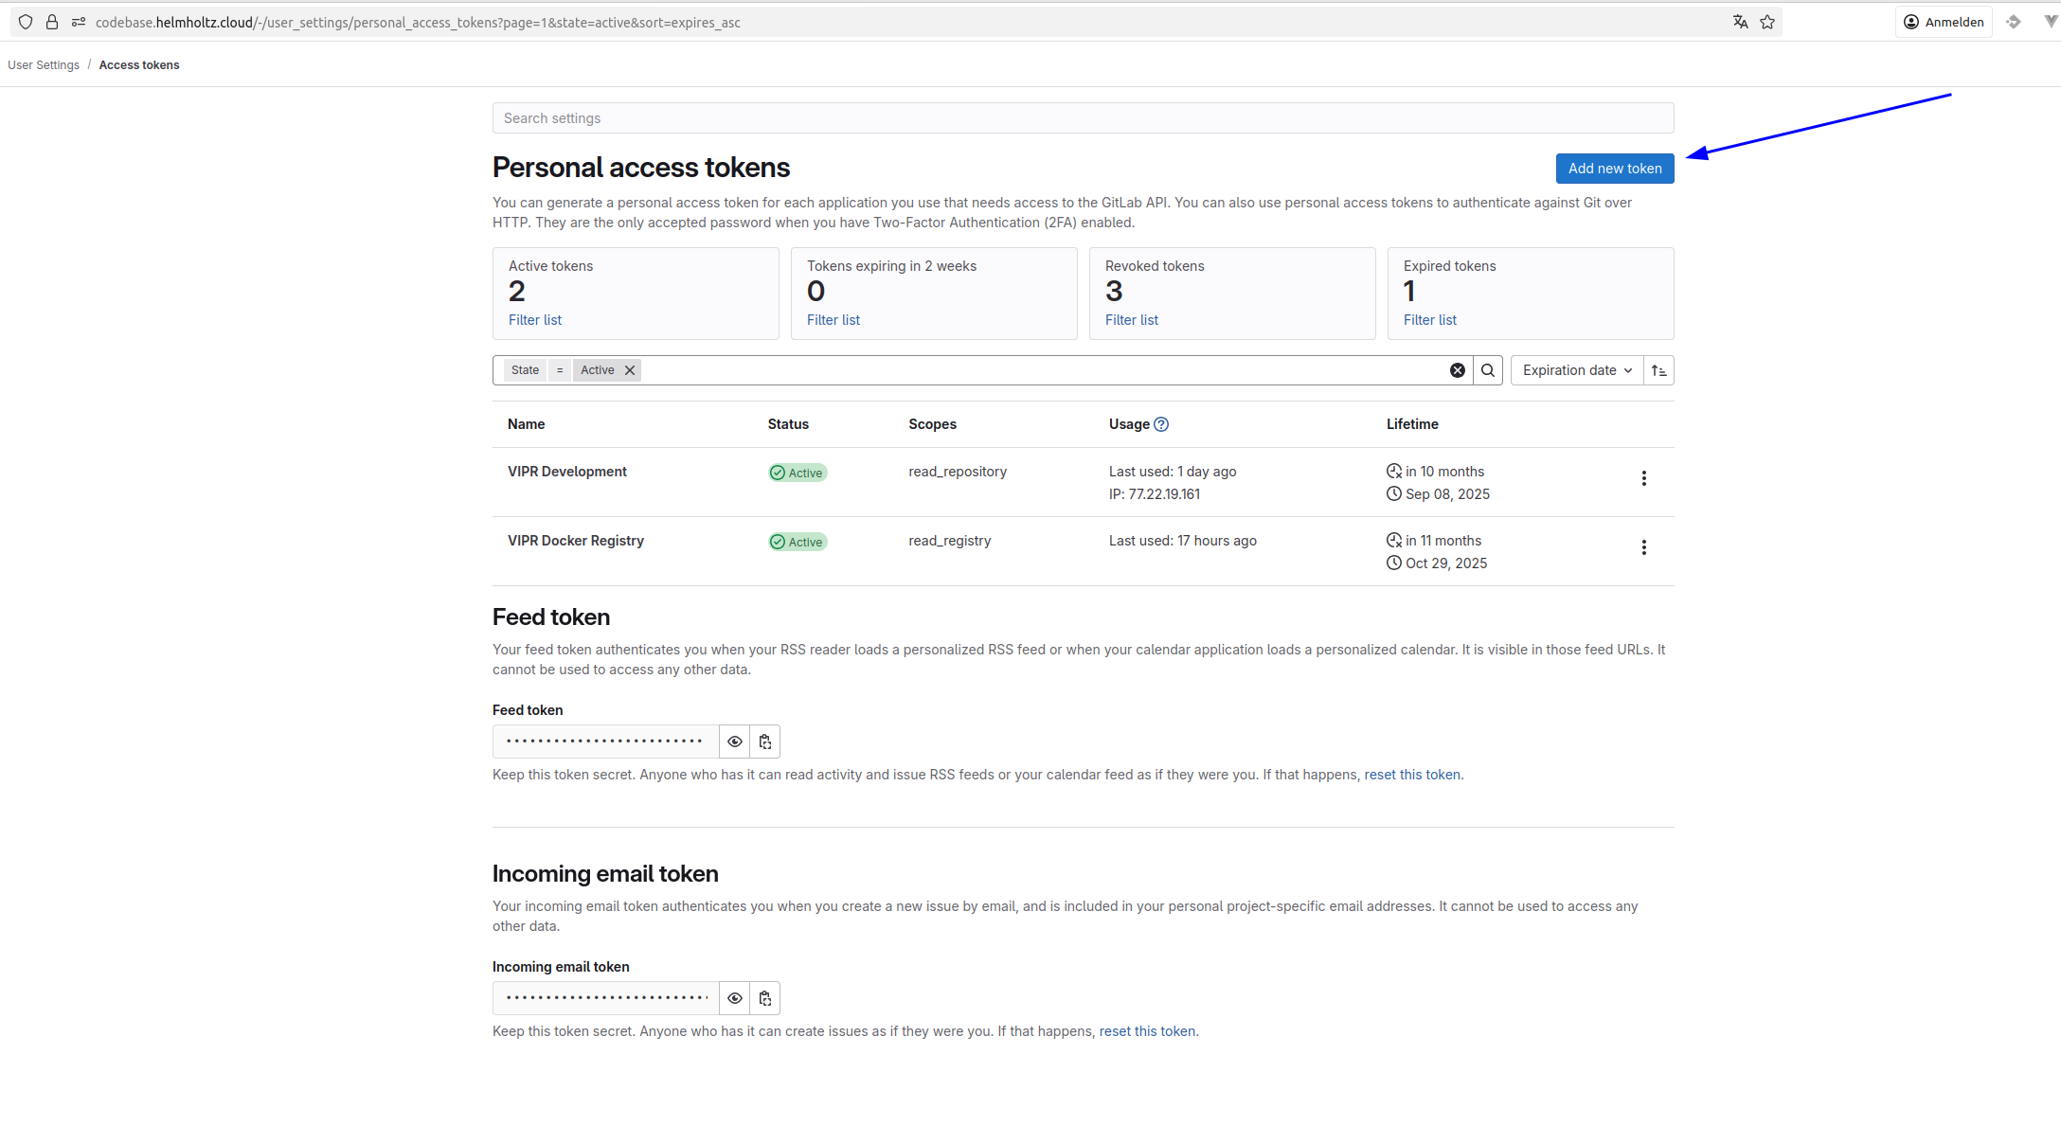Reveal the feed token with the eye icon
This screenshot has width=2061, height=1126.
click(734, 742)
